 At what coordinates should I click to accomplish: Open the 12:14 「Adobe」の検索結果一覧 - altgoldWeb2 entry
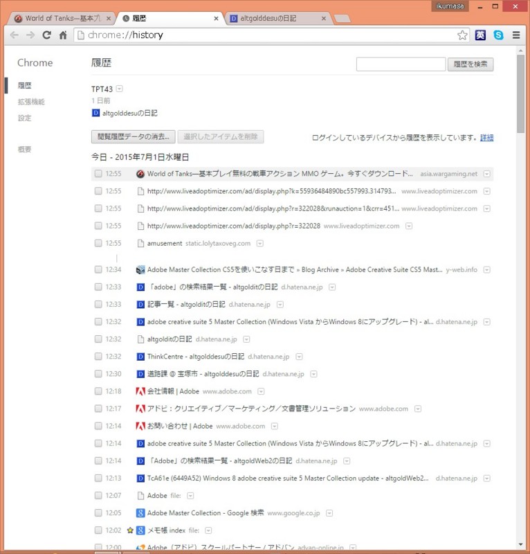(219, 461)
